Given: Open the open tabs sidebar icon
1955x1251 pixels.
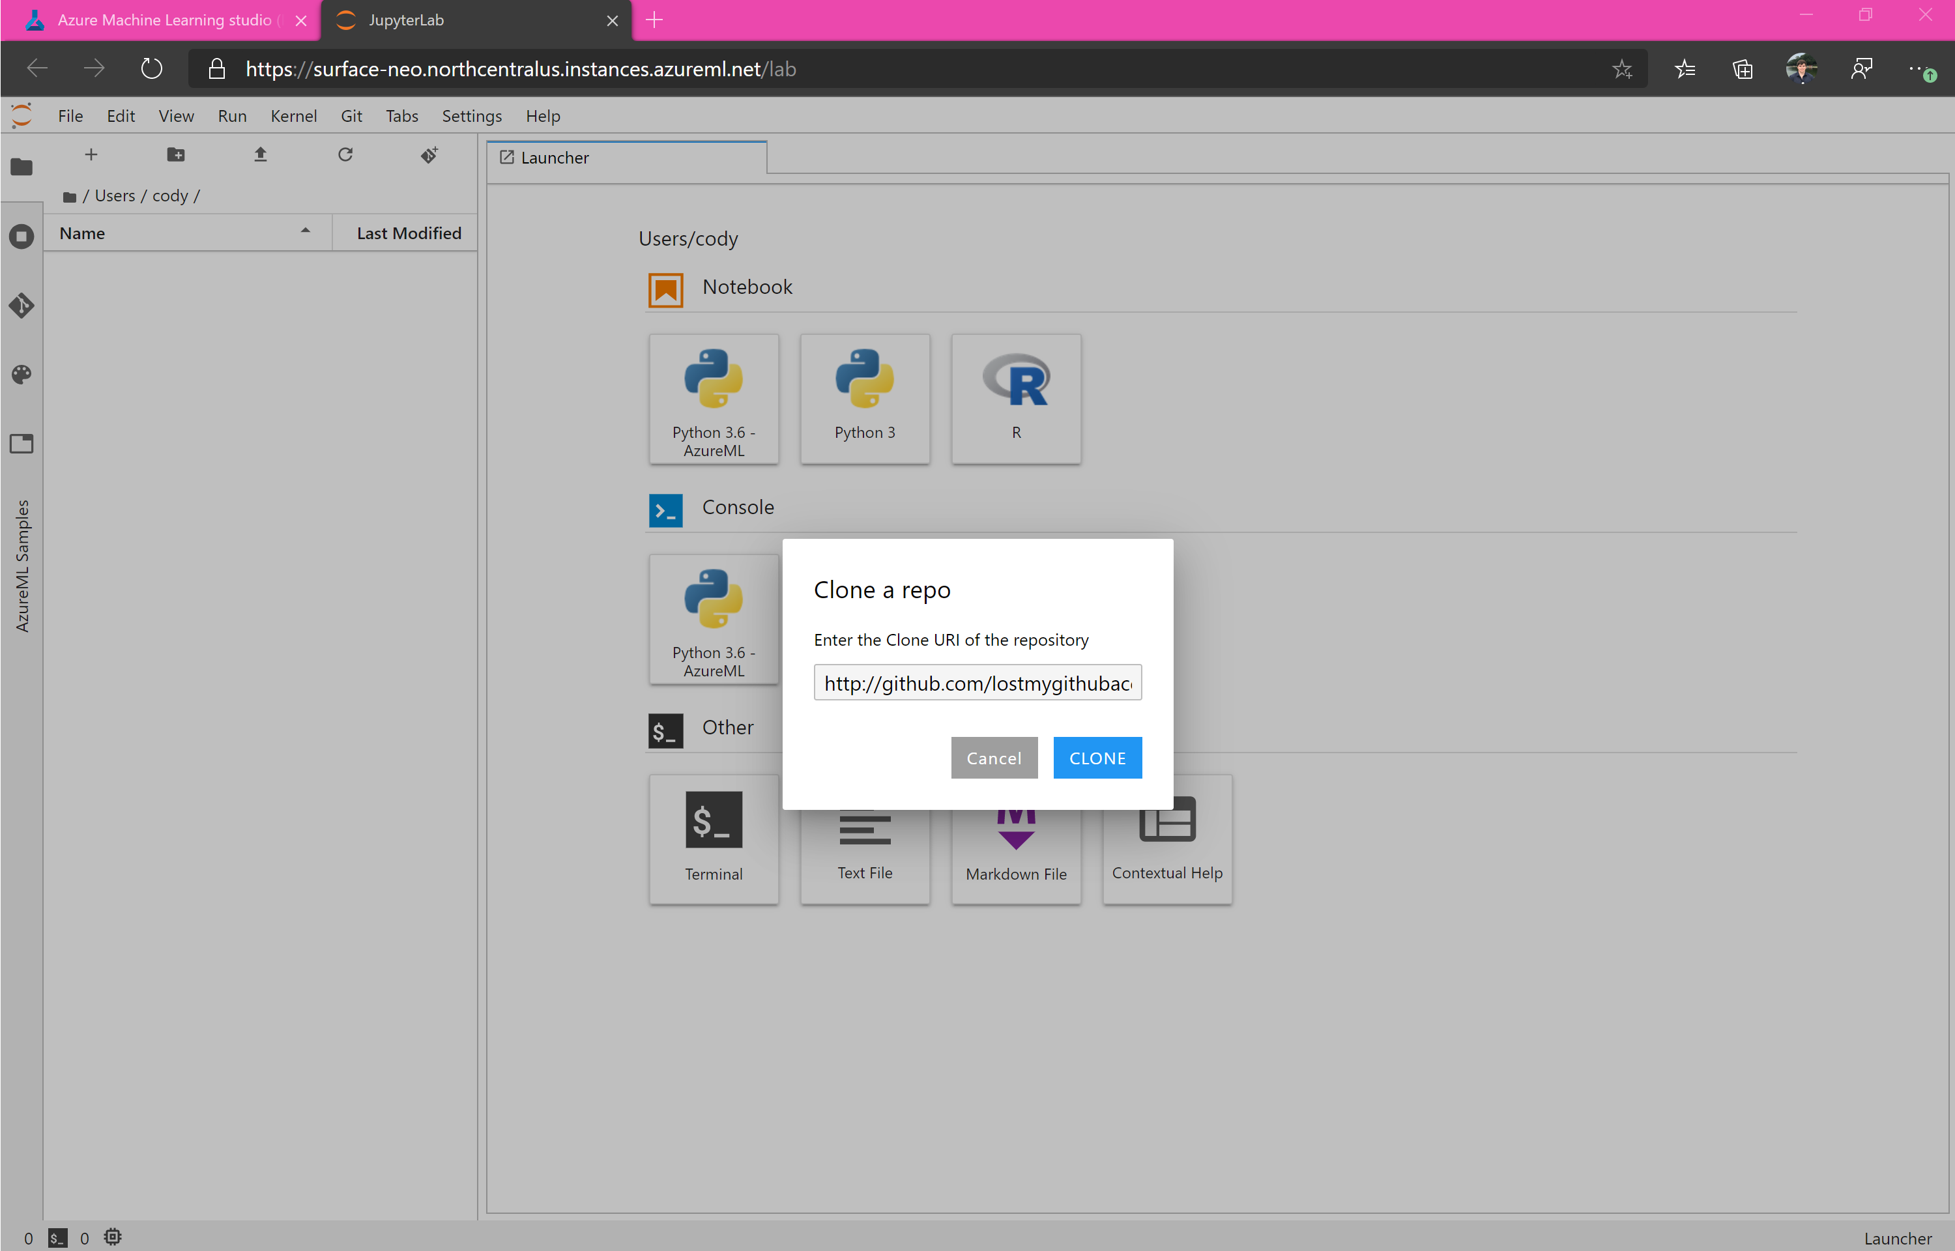Looking at the screenshot, I should pos(21,444).
